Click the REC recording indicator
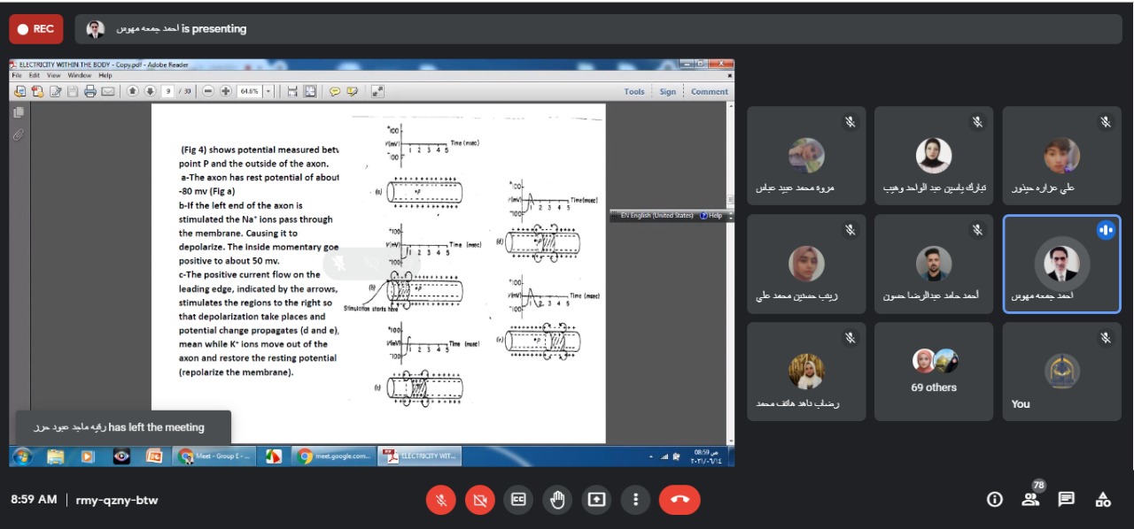The height and width of the screenshot is (529, 1134). coord(36,29)
